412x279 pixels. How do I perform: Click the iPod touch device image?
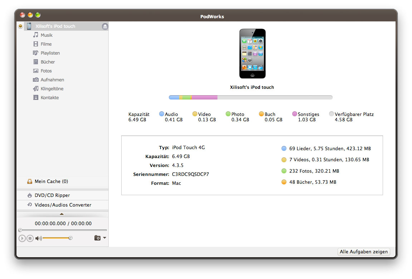pos(252,54)
